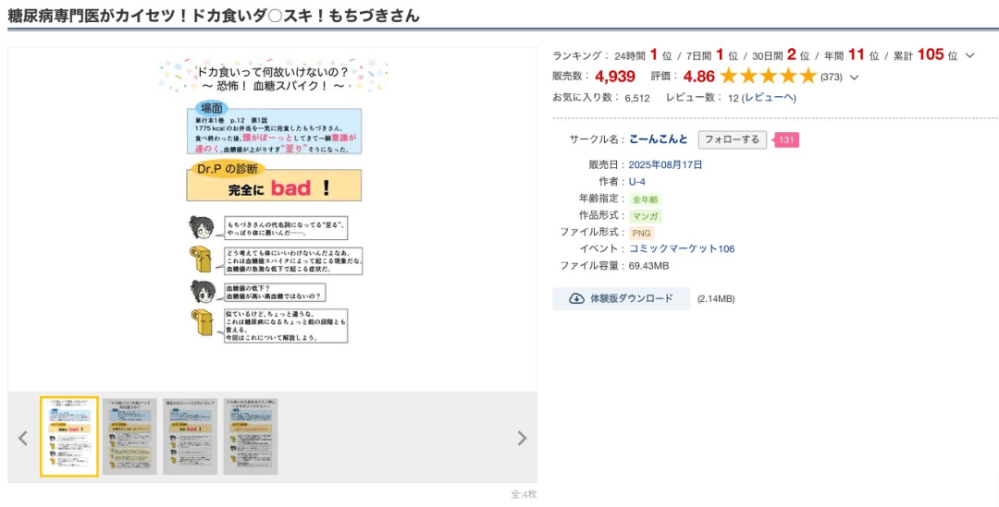The height and width of the screenshot is (507, 999).
Task: Show previous thumbnails with left arrow
Action: 23,438
